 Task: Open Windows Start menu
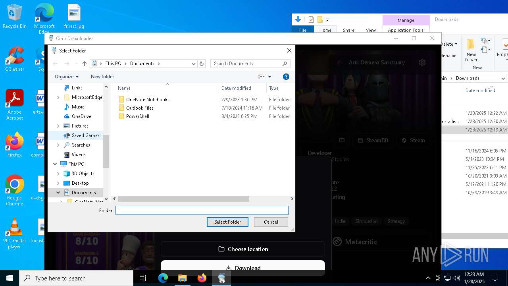10,278
